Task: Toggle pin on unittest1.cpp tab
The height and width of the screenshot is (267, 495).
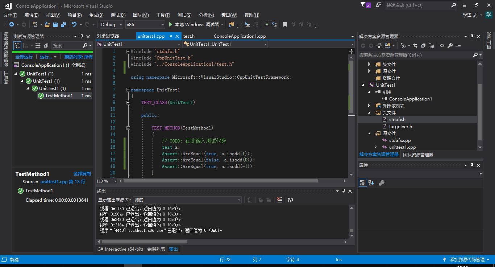Action: coord(171,36)
